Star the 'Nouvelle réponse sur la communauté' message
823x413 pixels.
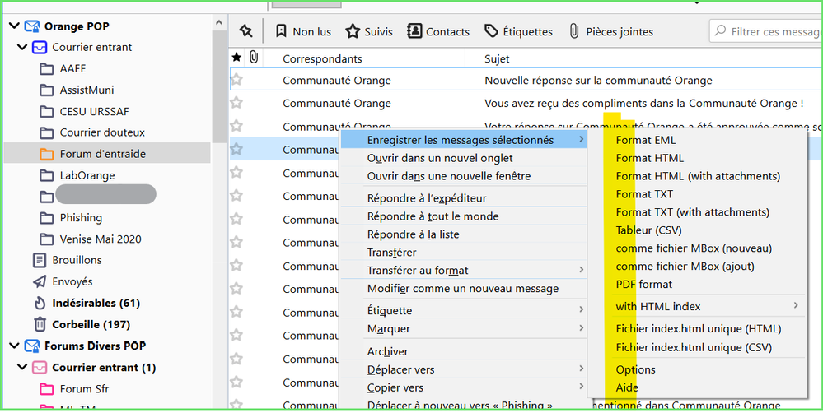[236, 80]
